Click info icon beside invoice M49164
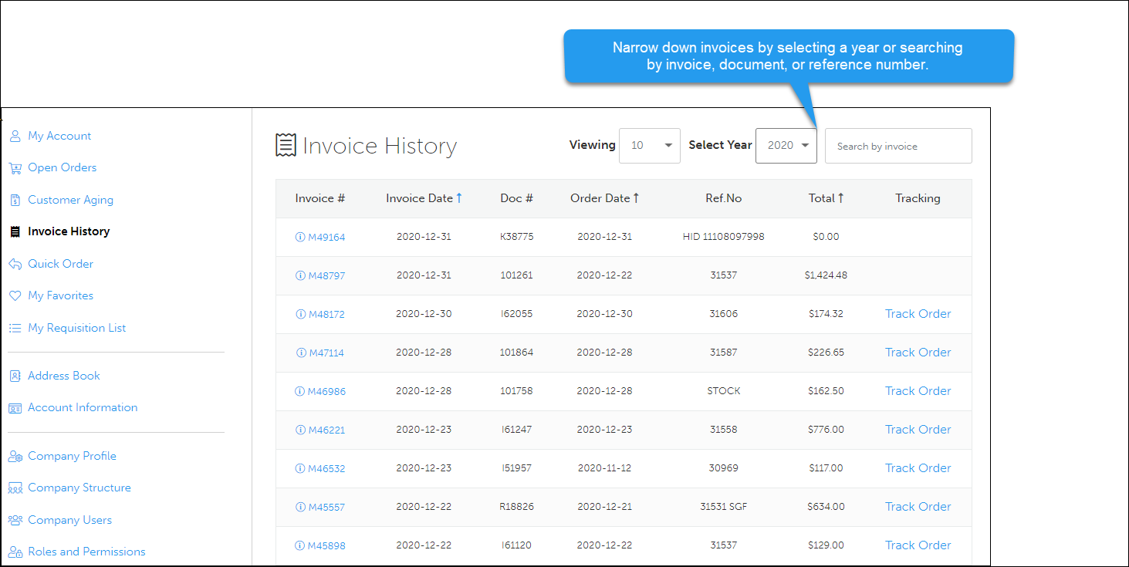 [300, 237]
